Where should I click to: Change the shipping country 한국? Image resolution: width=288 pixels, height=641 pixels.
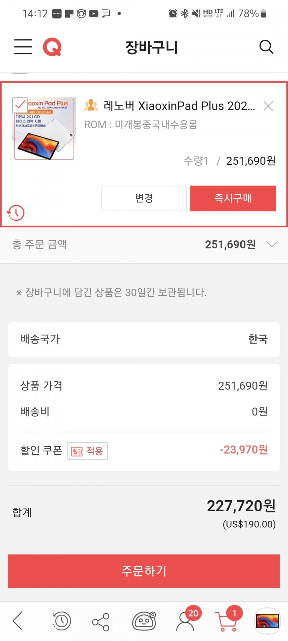(x=144, y=339)
